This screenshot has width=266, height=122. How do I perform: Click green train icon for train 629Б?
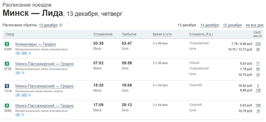tap(7, 106)
